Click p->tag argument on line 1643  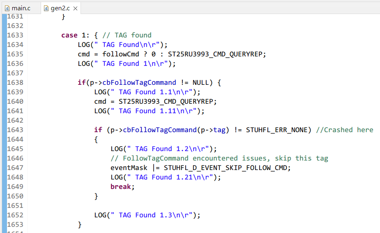click(x=213, y=130)
